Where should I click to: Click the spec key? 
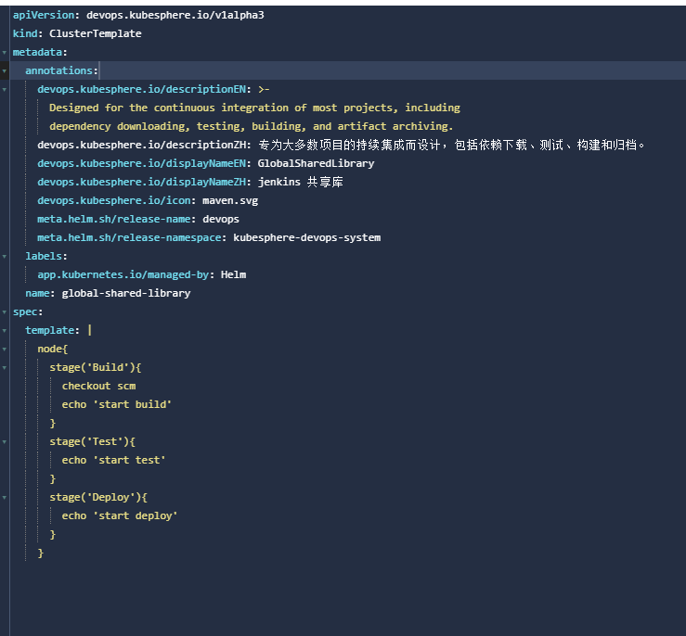[x=25, y=312]
